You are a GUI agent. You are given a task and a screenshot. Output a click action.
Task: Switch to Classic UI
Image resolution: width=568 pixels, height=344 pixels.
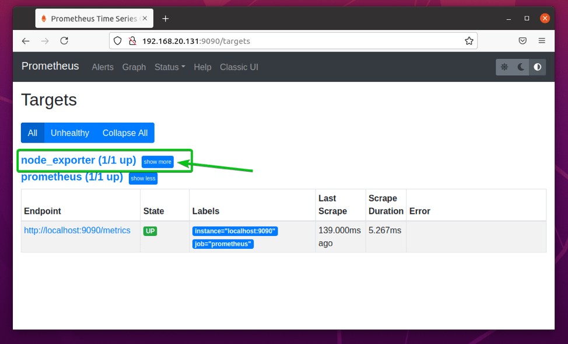[x=239, y=67]
